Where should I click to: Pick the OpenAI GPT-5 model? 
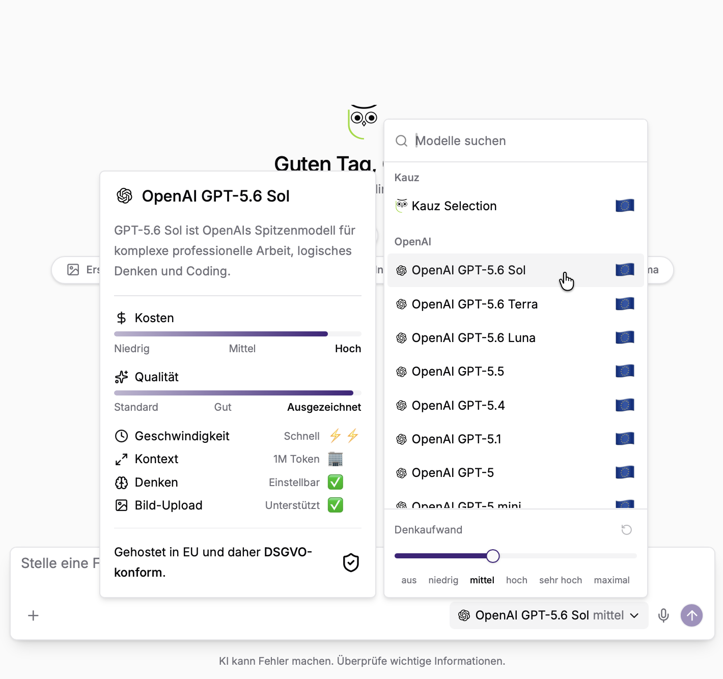(516, 472)
